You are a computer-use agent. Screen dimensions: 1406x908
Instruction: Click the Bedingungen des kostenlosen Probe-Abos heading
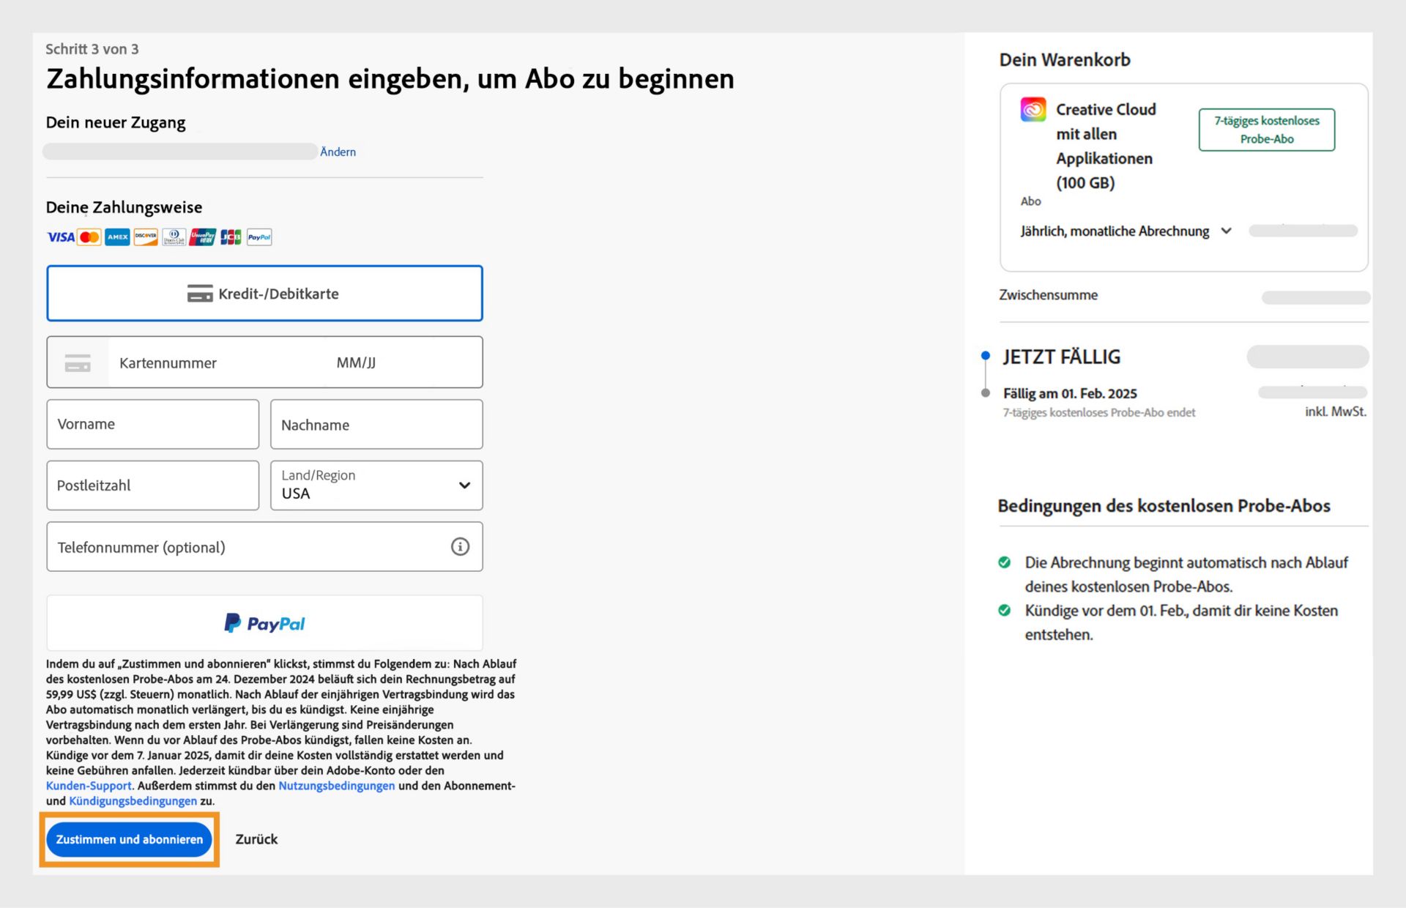(x=1164, y=506)
